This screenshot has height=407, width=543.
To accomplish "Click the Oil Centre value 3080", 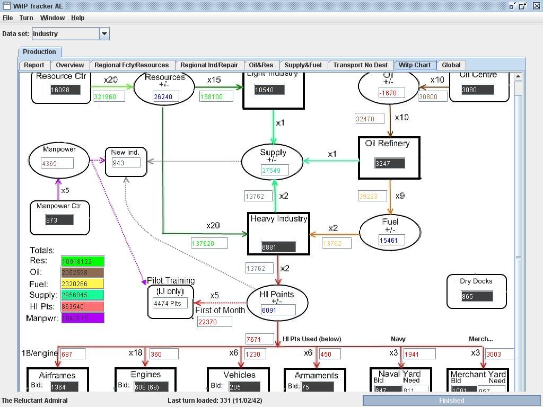I will 478,90.
